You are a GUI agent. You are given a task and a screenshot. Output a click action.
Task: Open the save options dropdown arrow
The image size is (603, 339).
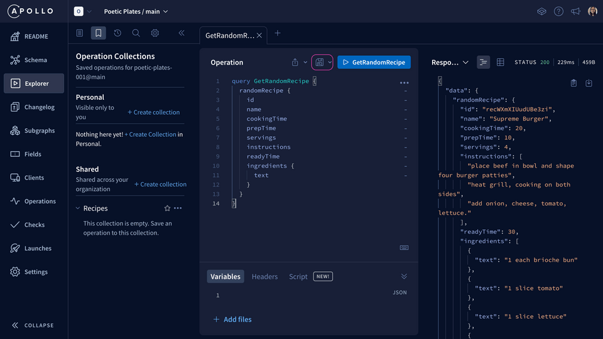(330, 62)
